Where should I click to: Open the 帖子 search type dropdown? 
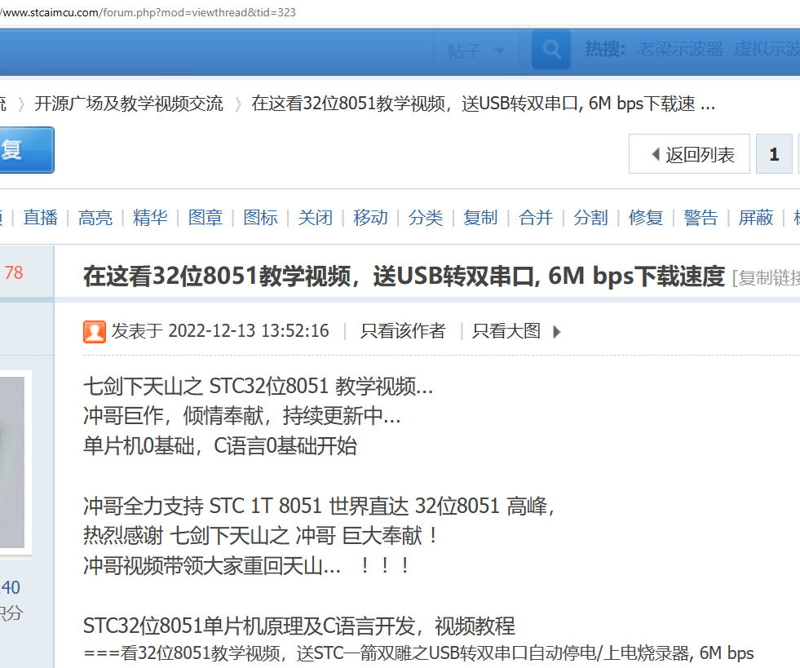coord(476,50)
